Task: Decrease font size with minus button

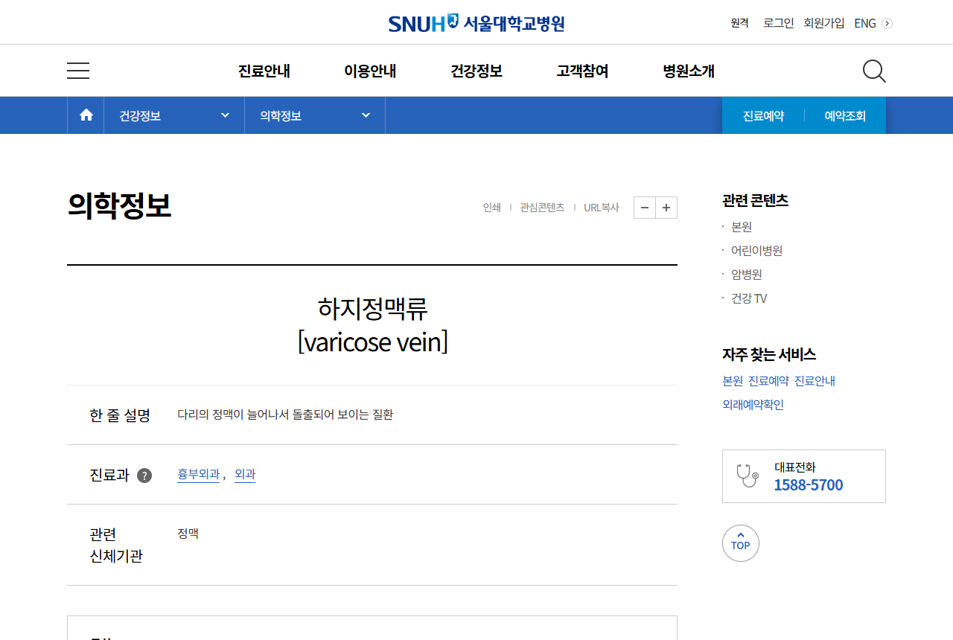Action: point(645,208)
